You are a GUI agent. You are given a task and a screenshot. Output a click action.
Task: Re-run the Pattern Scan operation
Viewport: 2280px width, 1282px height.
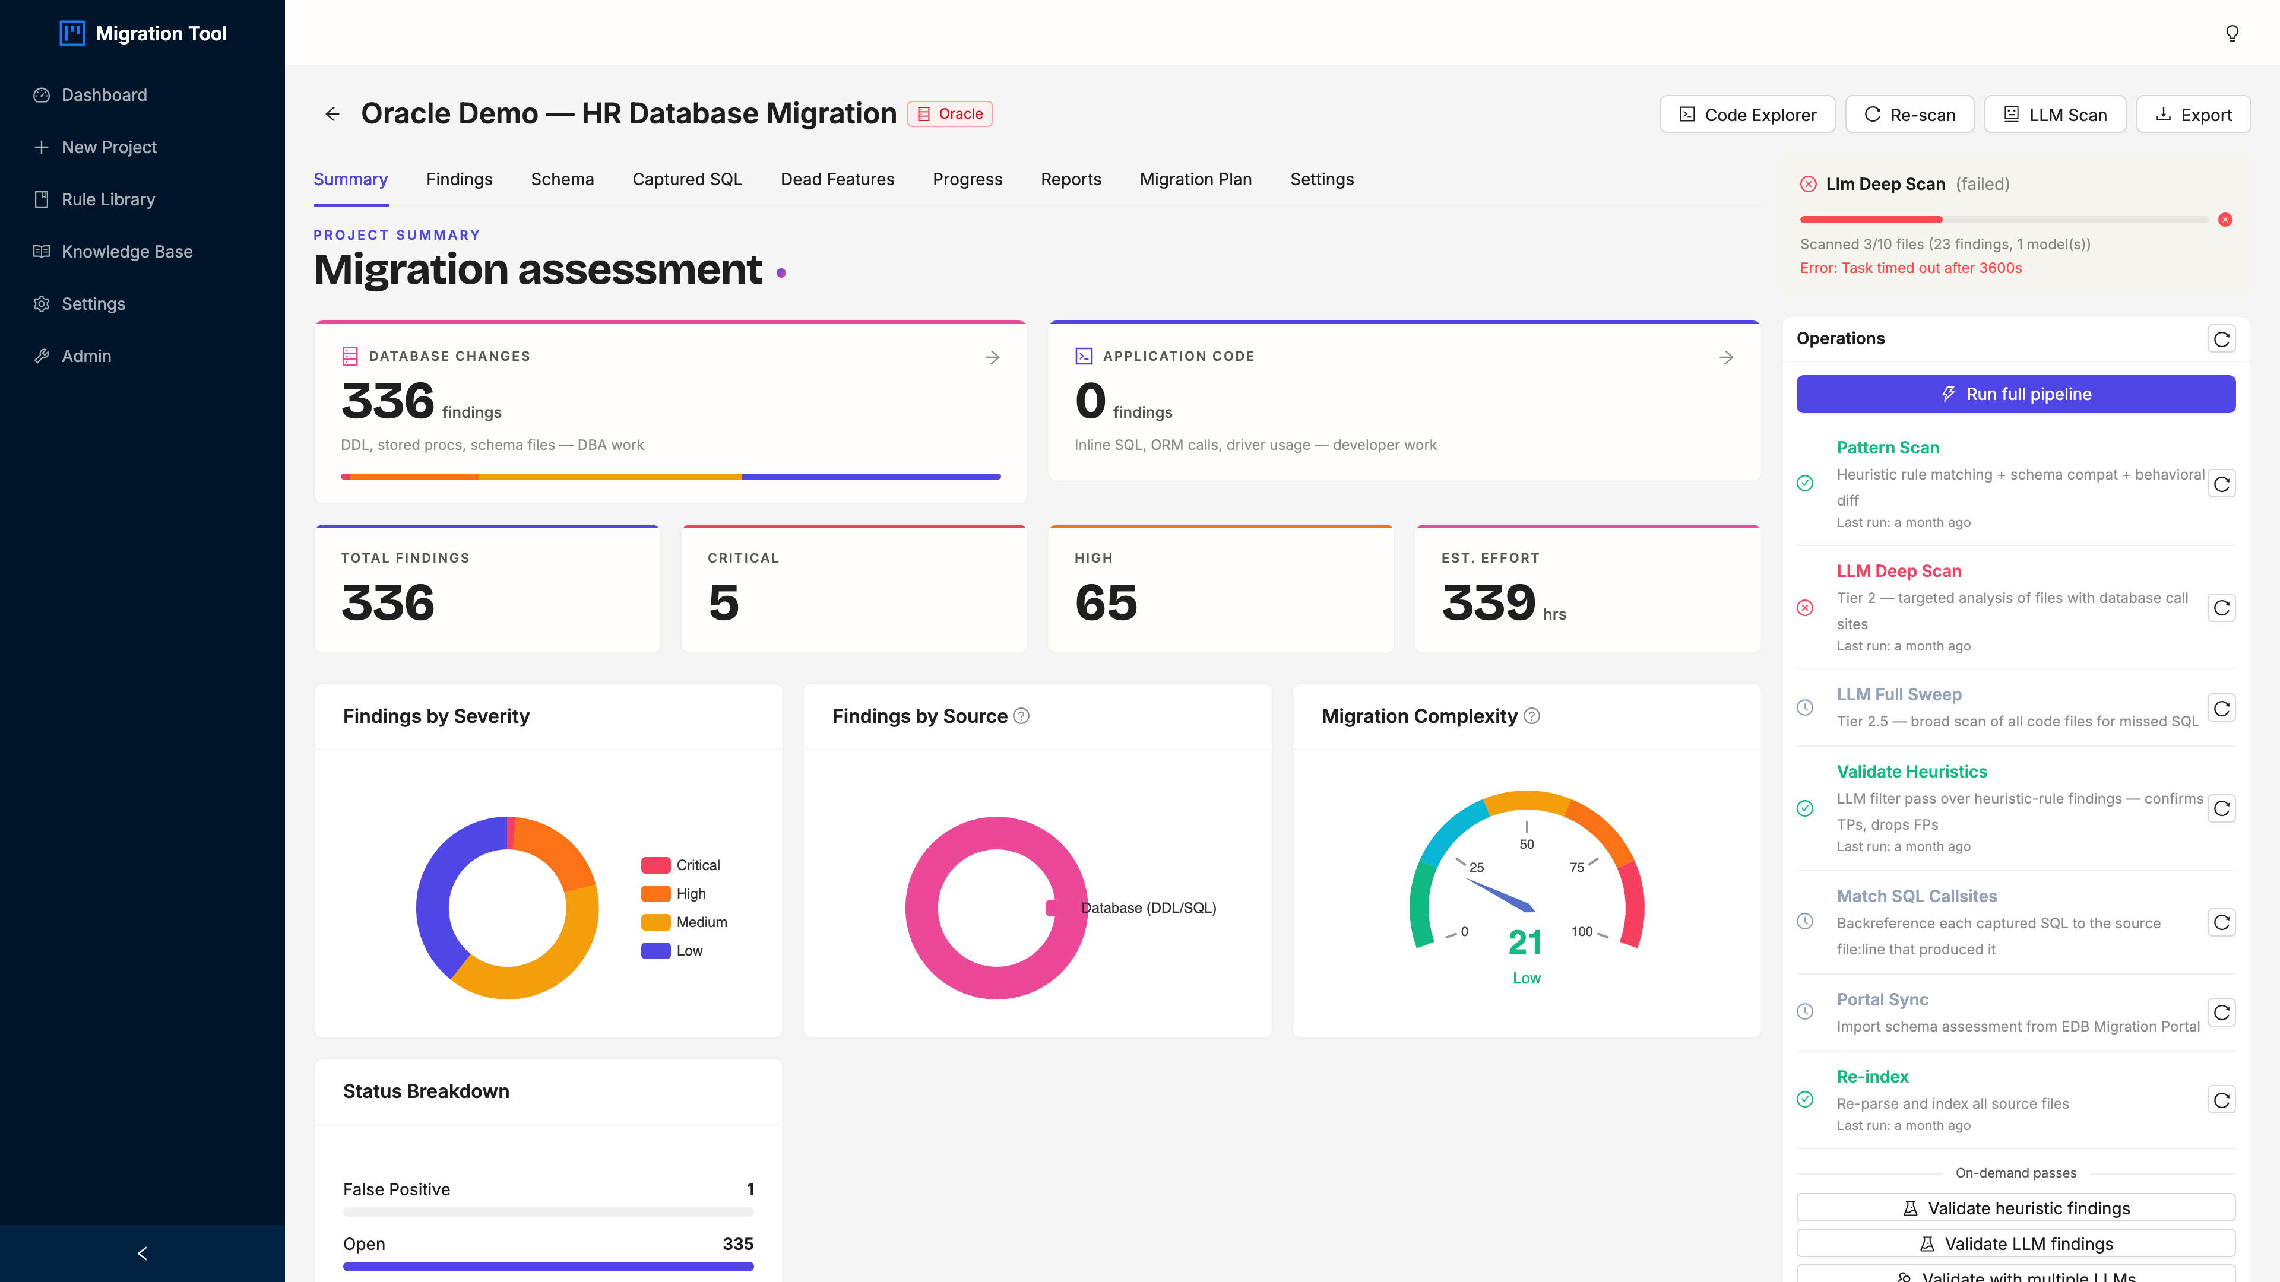pos(2221,484)
